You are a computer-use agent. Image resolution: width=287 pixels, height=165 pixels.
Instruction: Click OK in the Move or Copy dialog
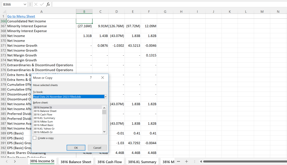click(x=76, y=148)
